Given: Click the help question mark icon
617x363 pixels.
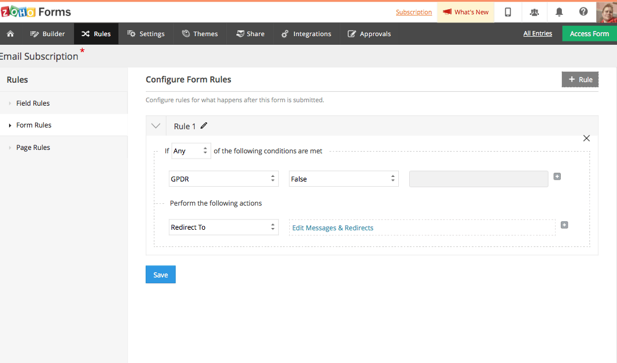Looking at the screenshot, I should pos(583,12).
